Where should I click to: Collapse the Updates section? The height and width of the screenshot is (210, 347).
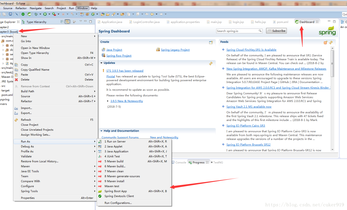click(101, 63)
